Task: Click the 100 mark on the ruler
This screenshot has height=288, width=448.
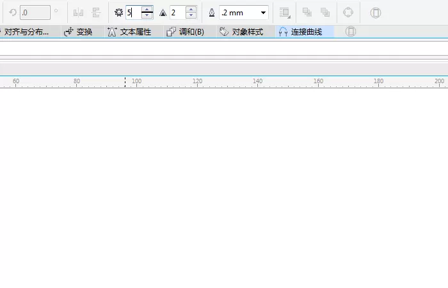Action: coord(136,81)
